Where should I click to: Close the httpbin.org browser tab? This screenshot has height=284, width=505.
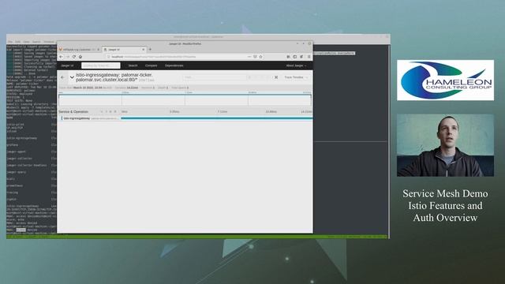click(98, 50)
